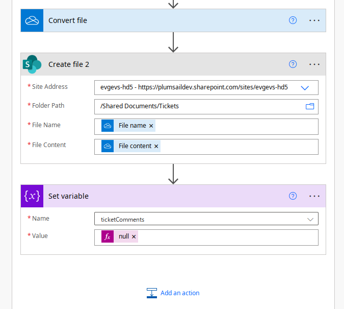Click inside the File Name field
This screenshot has height=309, width=344.
234,126
